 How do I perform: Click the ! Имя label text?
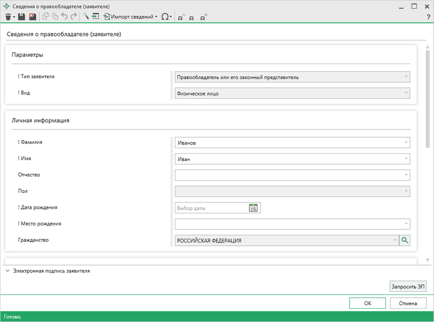pyautogui.click(x=25, y=158)
